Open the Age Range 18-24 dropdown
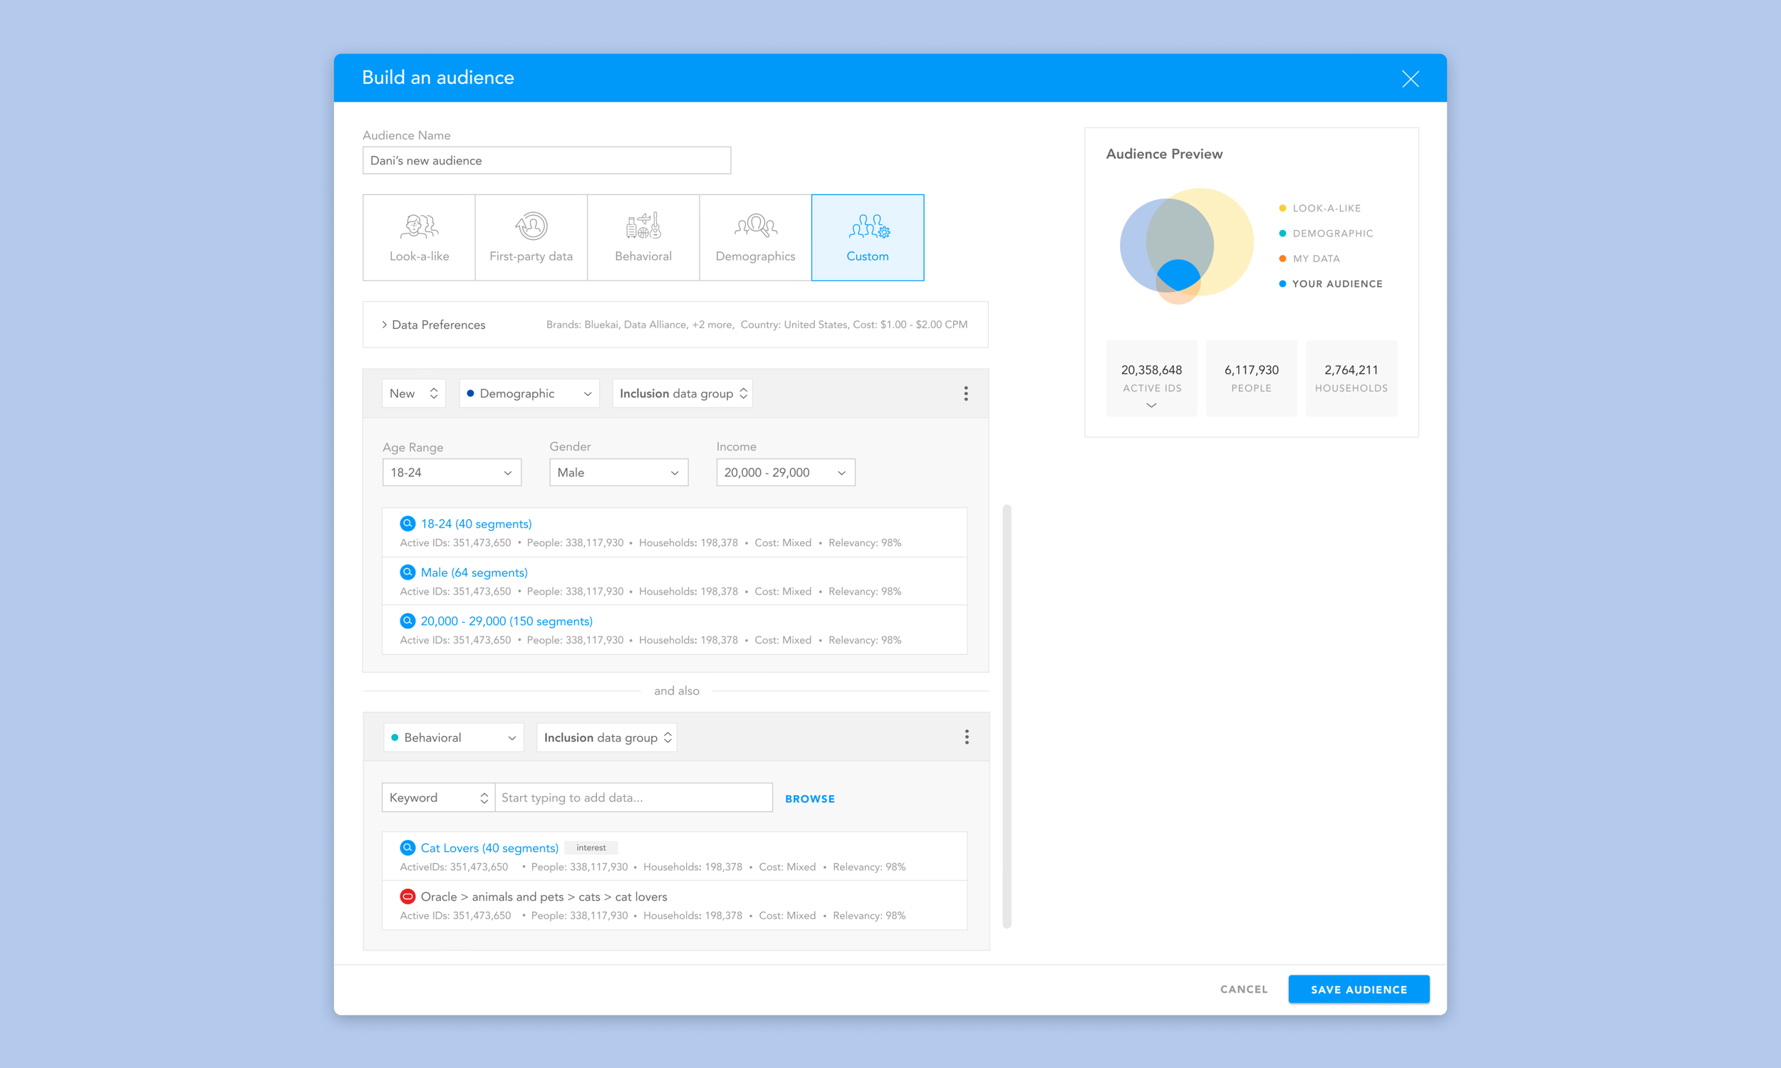Screen dimensions: 1781x1068 click(x=452, y=473)
